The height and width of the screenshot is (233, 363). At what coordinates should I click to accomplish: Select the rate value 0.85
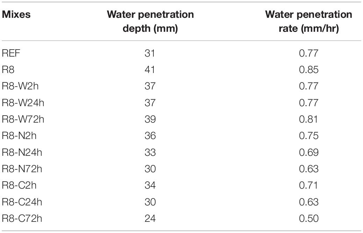[308, 70]
